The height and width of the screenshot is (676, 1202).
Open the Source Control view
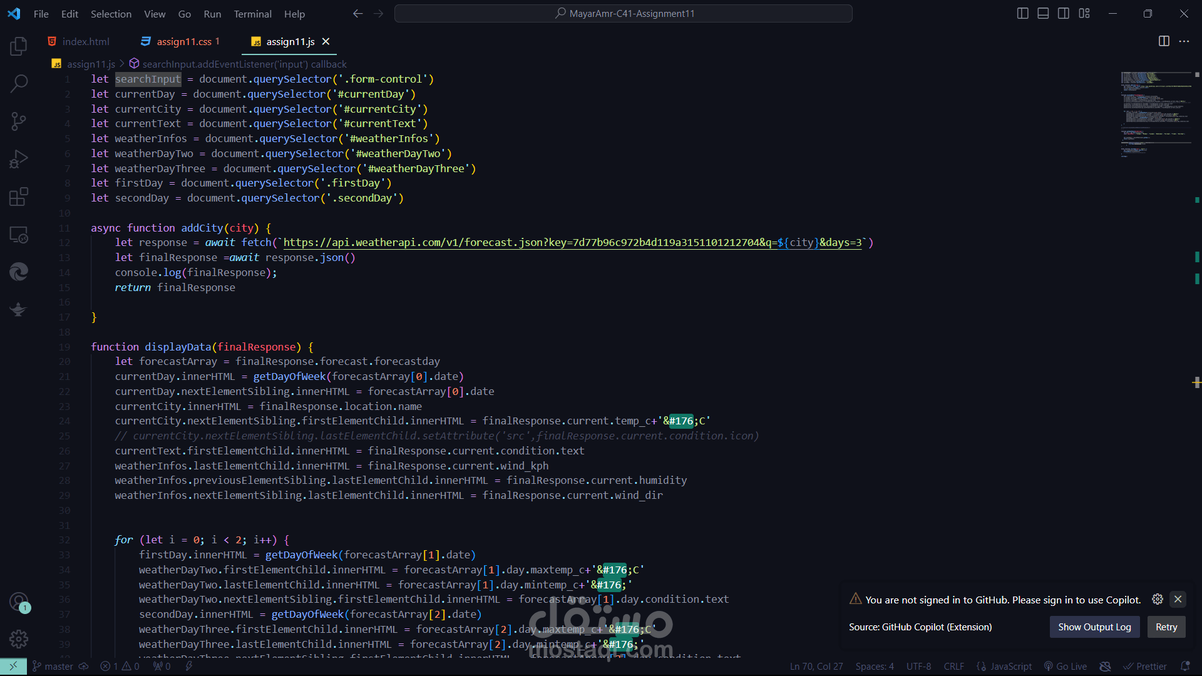tap(19, 121)
